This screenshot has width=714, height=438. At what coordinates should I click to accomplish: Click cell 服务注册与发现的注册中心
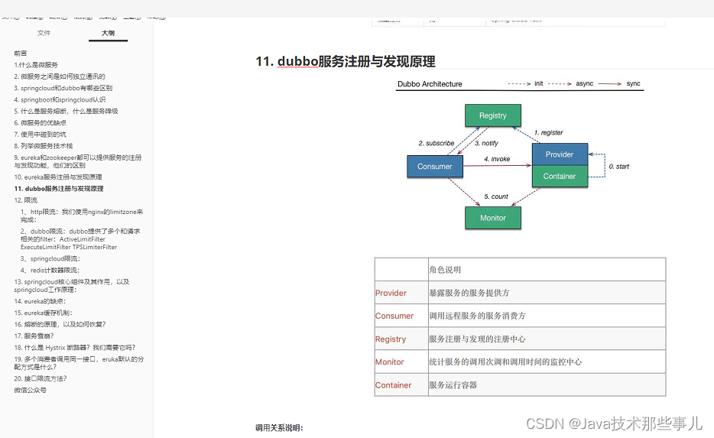[x=547, y=339]
